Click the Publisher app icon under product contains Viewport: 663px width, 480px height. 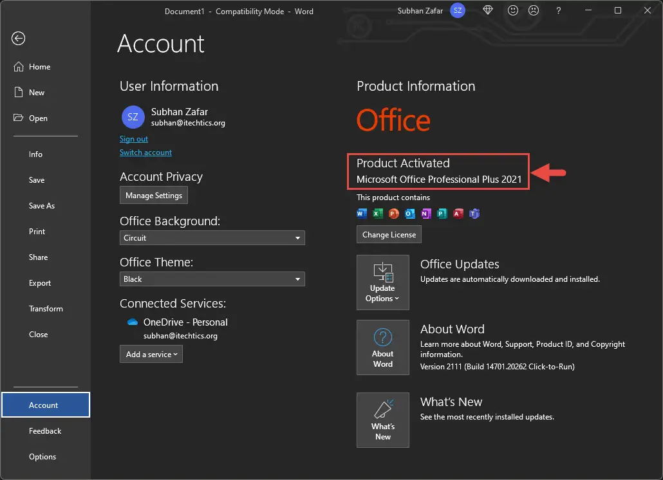(442, 214)
